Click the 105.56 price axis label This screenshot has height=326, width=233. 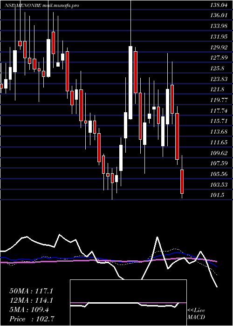(x=219, y=174)
